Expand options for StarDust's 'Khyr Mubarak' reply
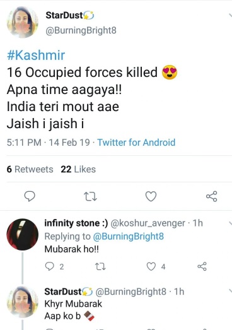Image resolution: width=232 pixels, height=330 pixels. 230,292
